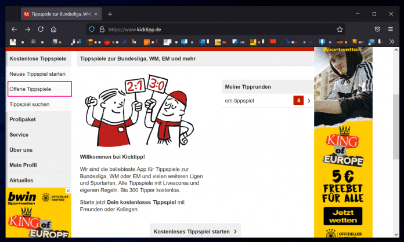The width and height of the screenshot is (404, 242).
Task: Reload the current page
Action: pyautogui.click(x=41, y=29)
